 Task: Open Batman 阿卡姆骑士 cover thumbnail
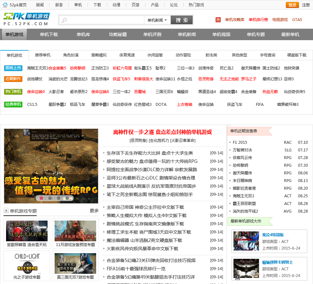(246, 268)
